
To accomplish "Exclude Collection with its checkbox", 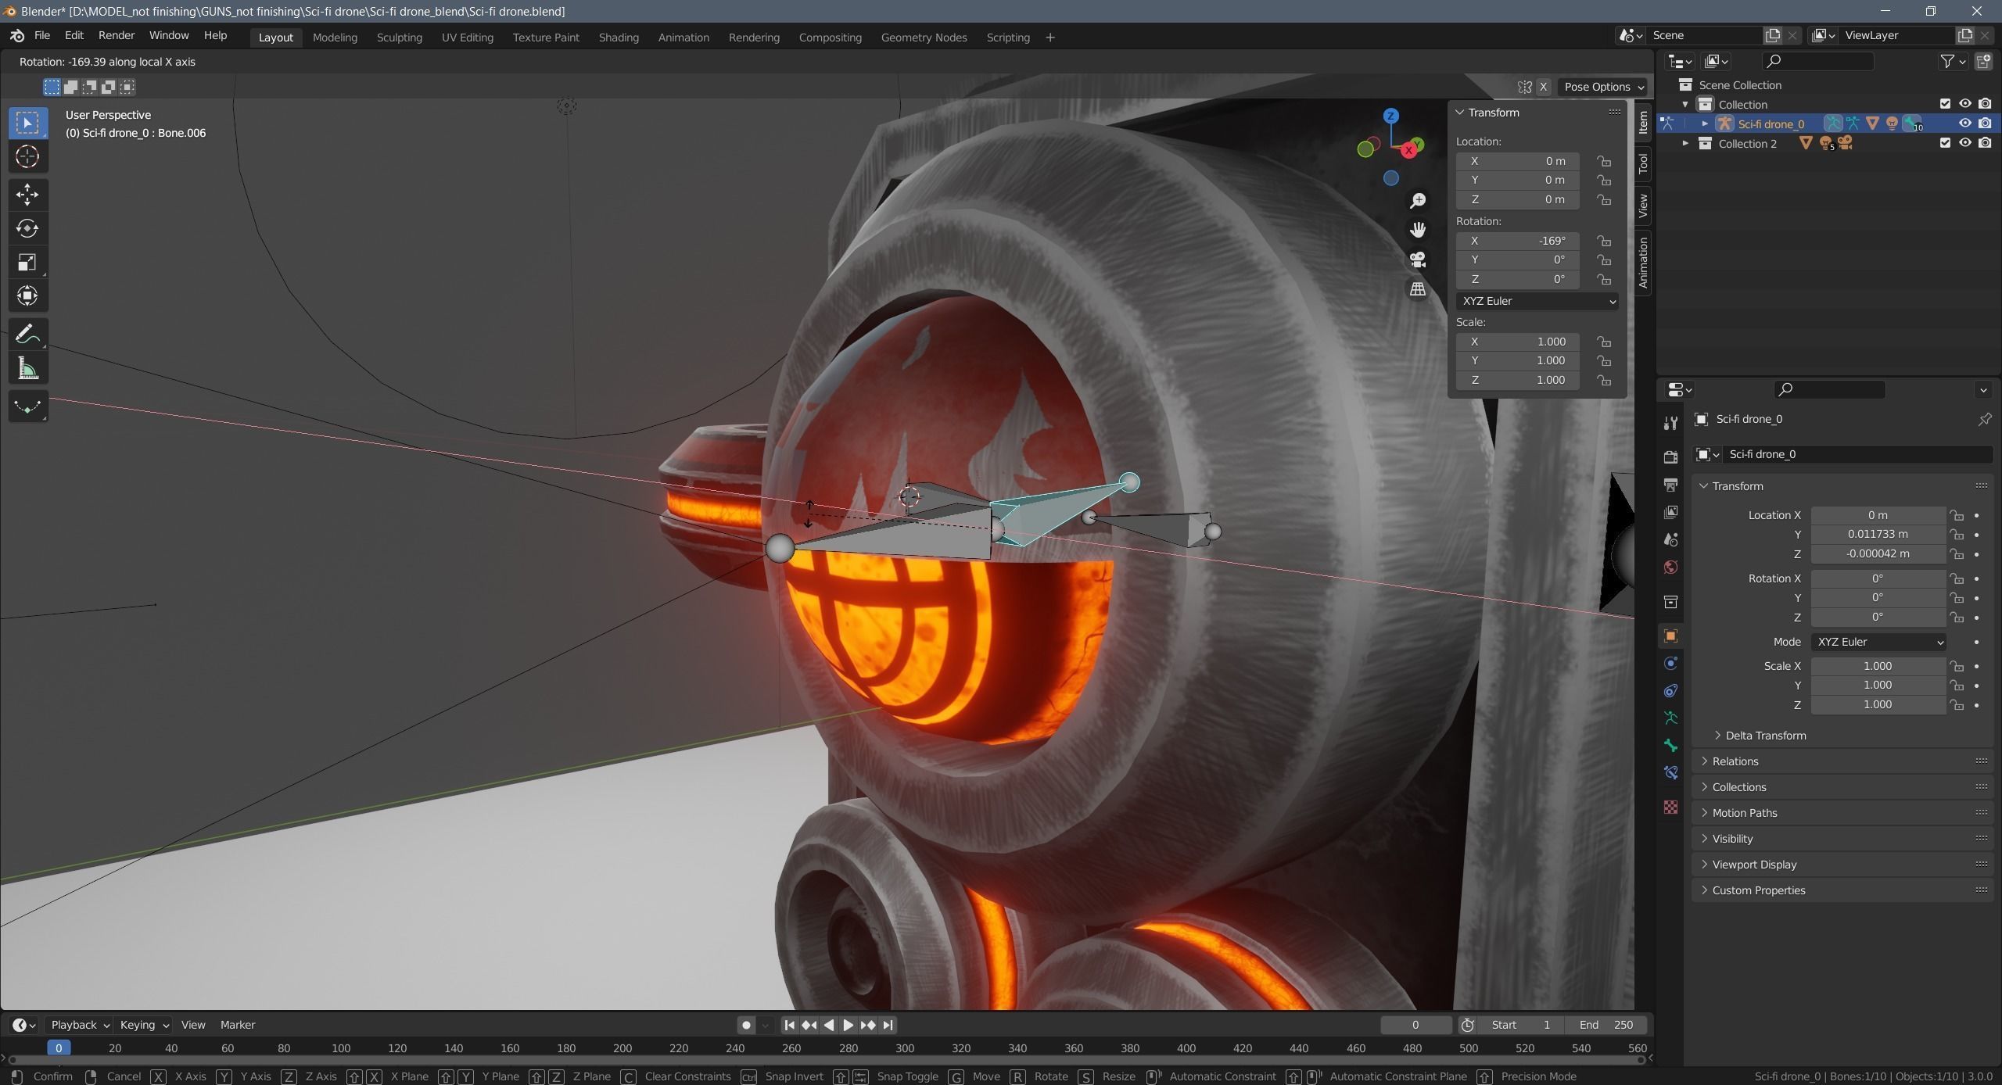I will 1945,104.
